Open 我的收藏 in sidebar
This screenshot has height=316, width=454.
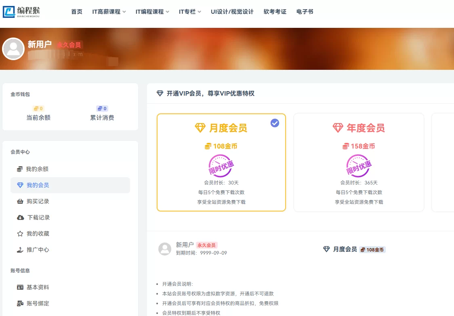pyautogui.click(x=70, y=234)
